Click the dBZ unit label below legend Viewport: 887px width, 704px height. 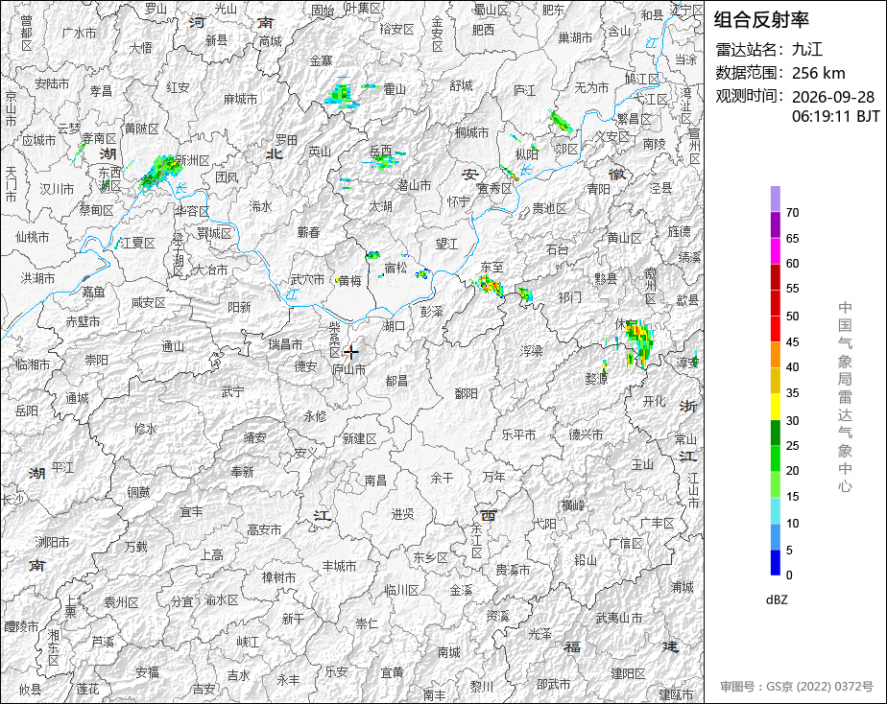click(x=777, y=599)
